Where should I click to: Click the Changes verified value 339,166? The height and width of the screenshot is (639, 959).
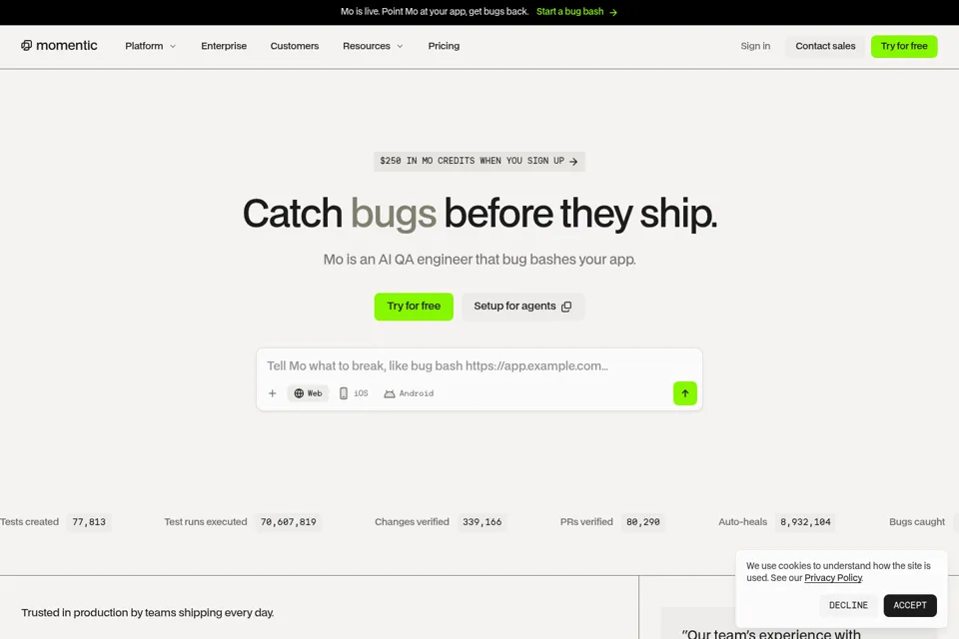click(481, 522)
